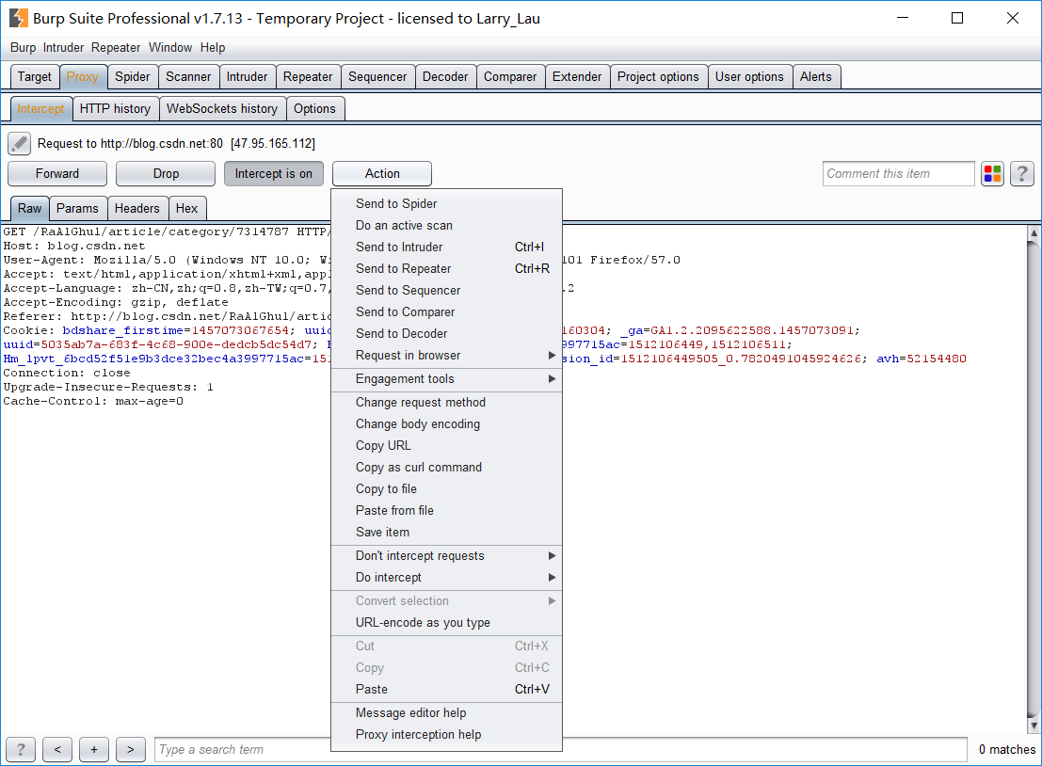Click the Burp Suite logo icon in the title bar

[19, 18]
